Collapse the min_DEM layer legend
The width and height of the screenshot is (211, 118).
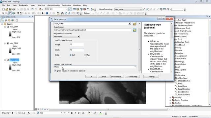5,44
